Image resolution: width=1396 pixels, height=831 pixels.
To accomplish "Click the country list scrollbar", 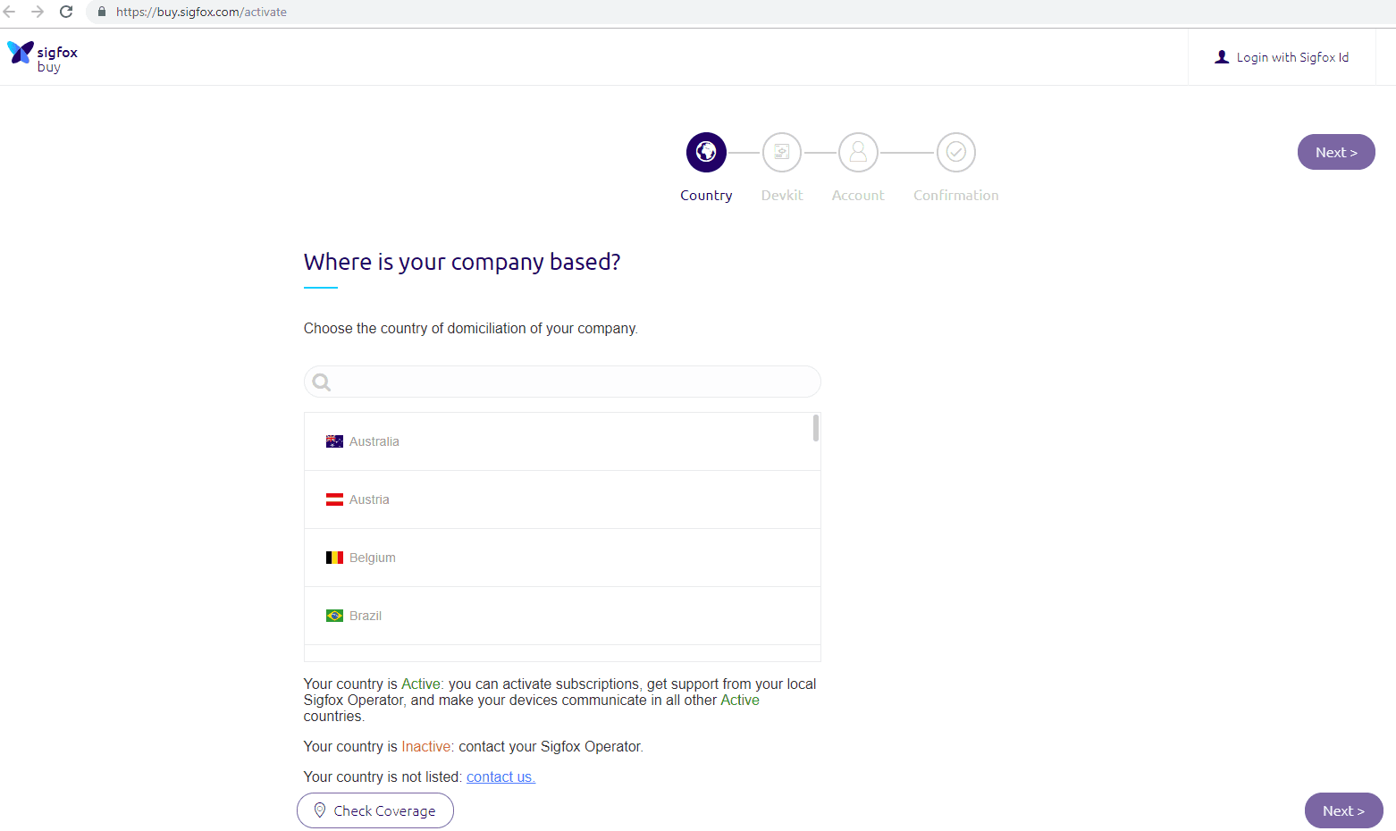I will (x=815, y=428).
